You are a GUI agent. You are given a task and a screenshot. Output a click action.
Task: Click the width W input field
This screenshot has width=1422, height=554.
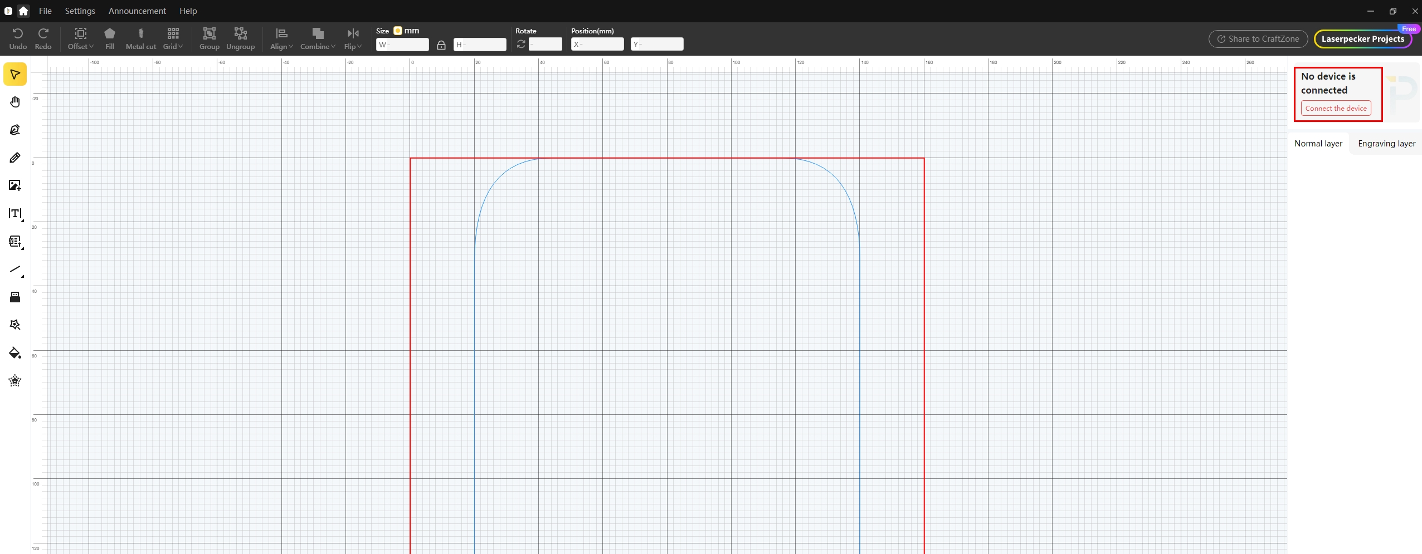coord(402,45)
